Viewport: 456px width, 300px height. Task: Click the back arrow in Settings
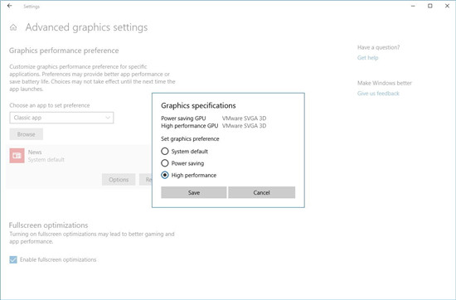(10, 6)
